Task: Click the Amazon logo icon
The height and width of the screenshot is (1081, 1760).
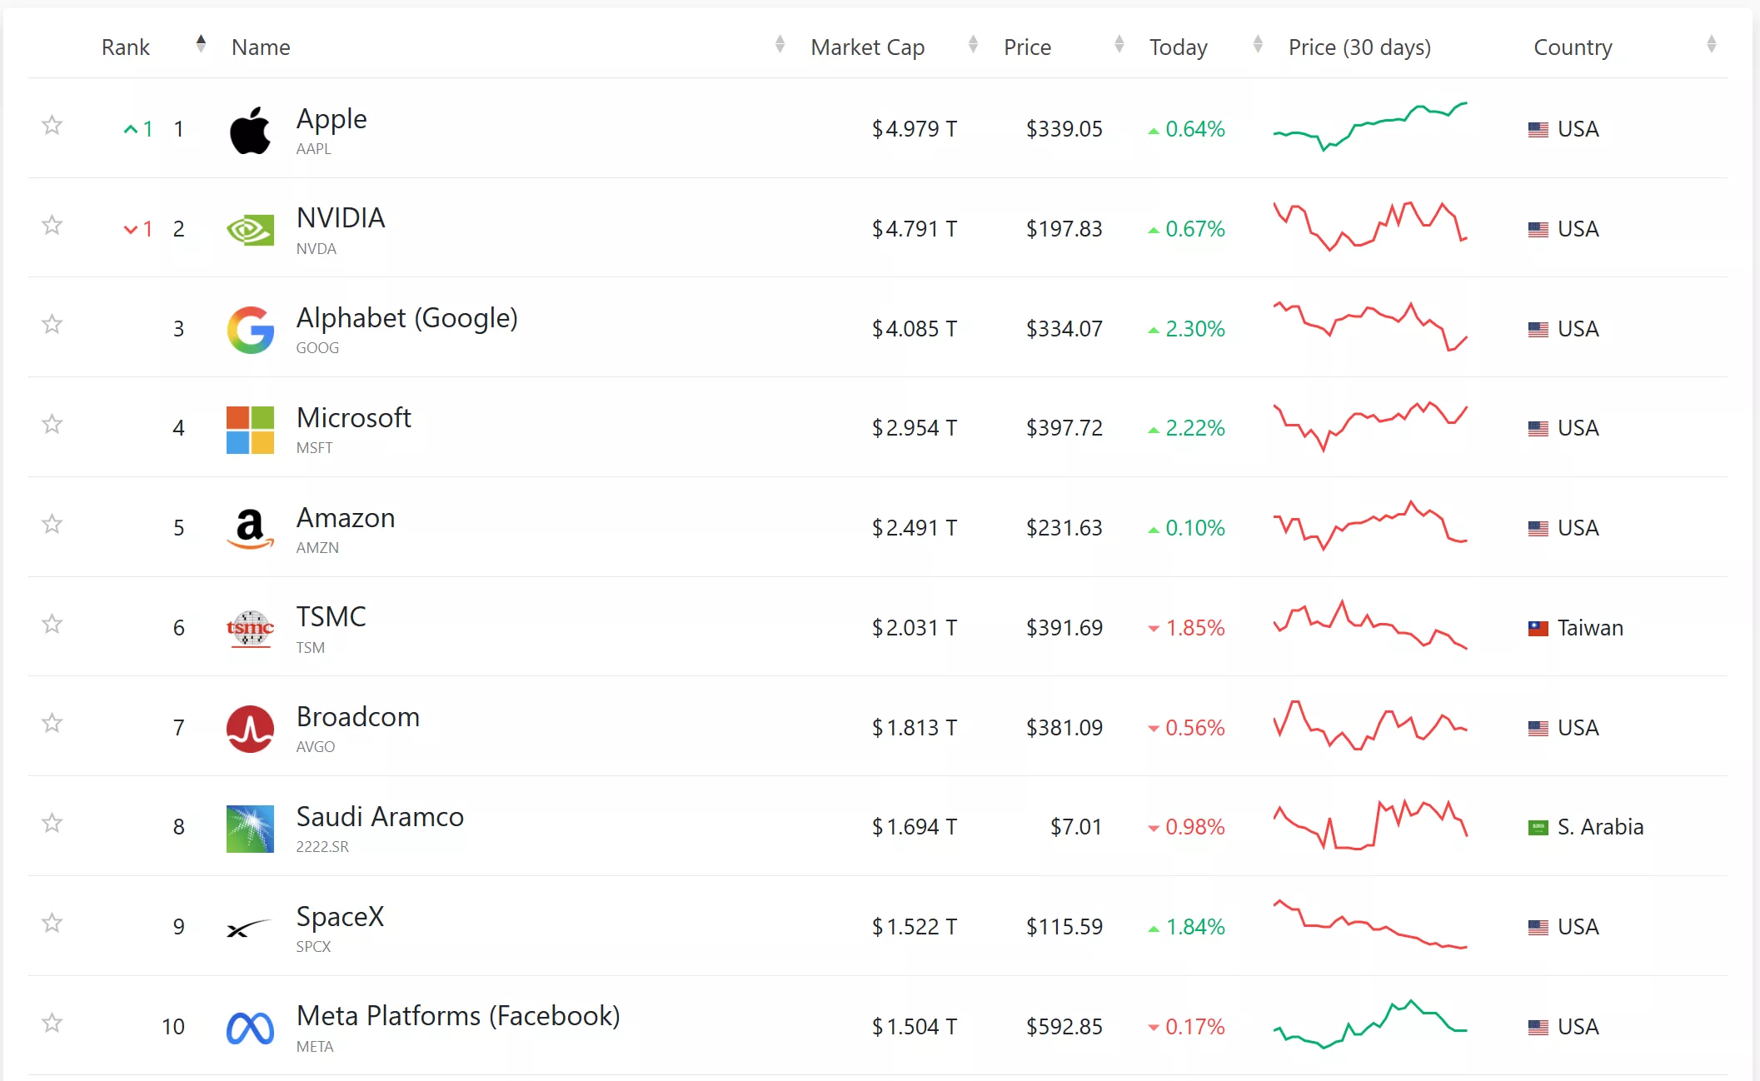Action: [250, 529]
